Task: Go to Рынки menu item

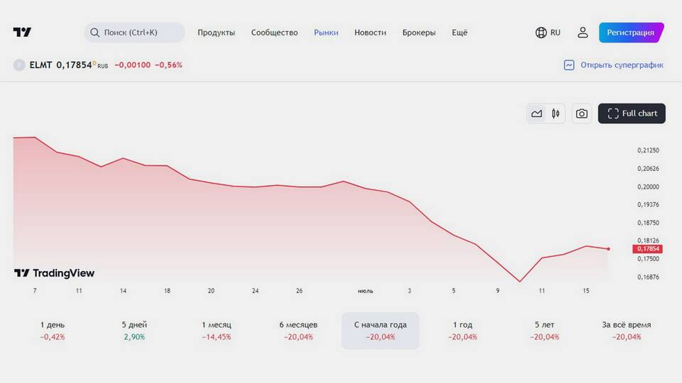Action: (x=326, y=33)
